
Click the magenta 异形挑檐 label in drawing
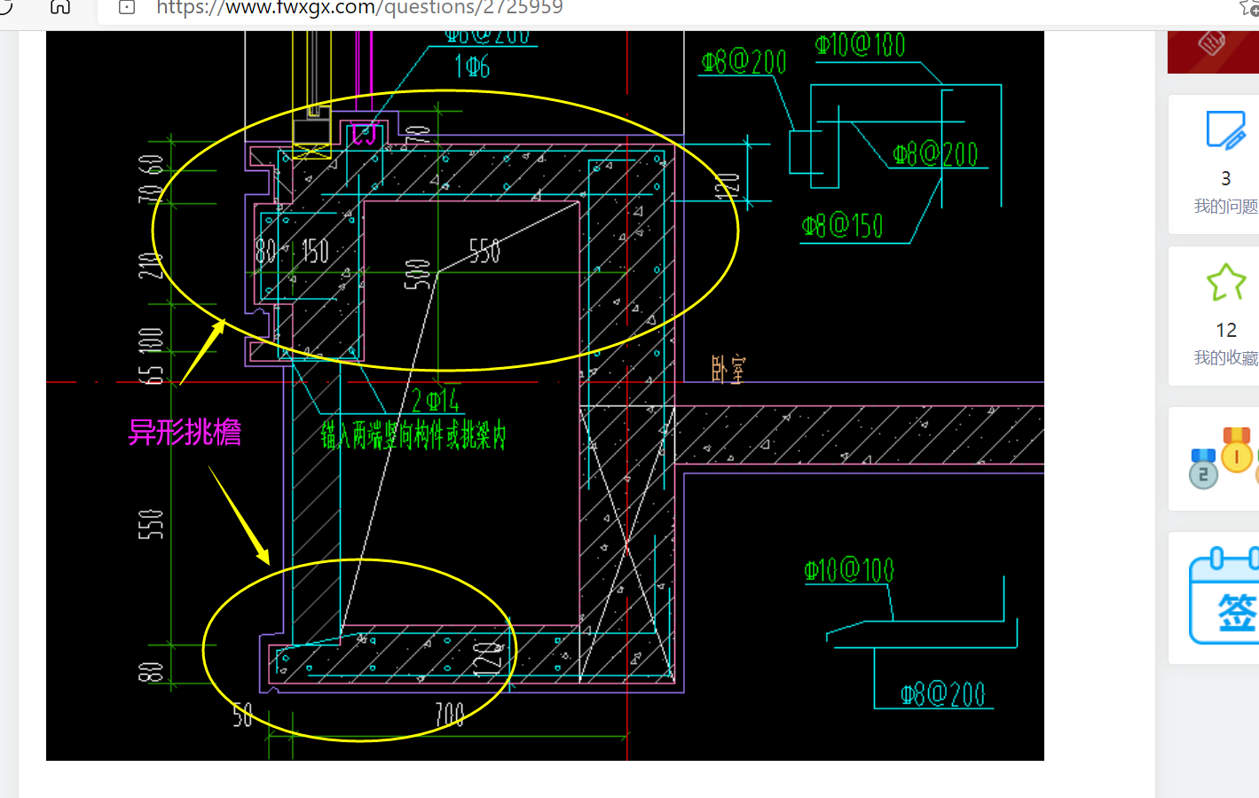pos(185,432)
